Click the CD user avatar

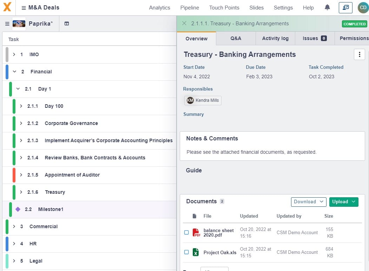click(x=363, y=7)
